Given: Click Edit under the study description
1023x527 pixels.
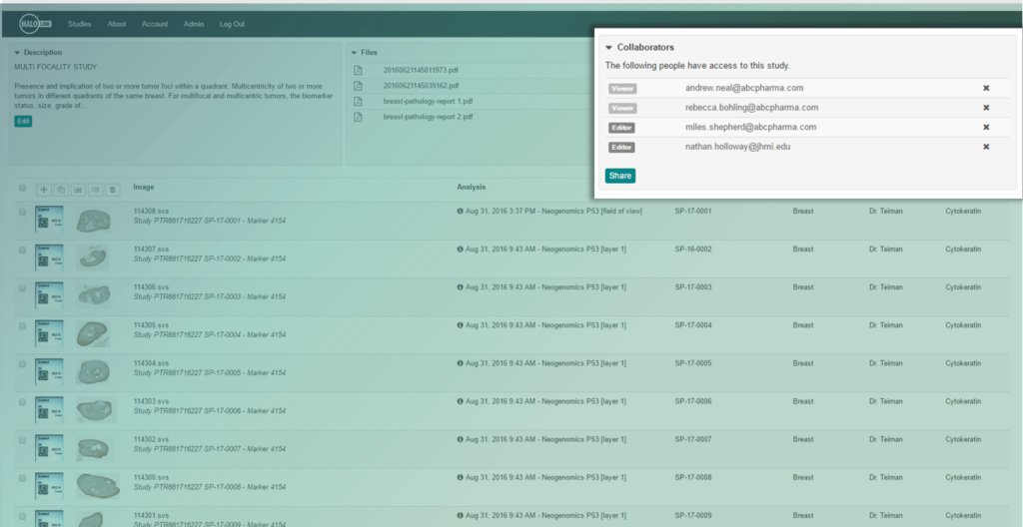Looking at the screenshot, I should coord(23,121).
